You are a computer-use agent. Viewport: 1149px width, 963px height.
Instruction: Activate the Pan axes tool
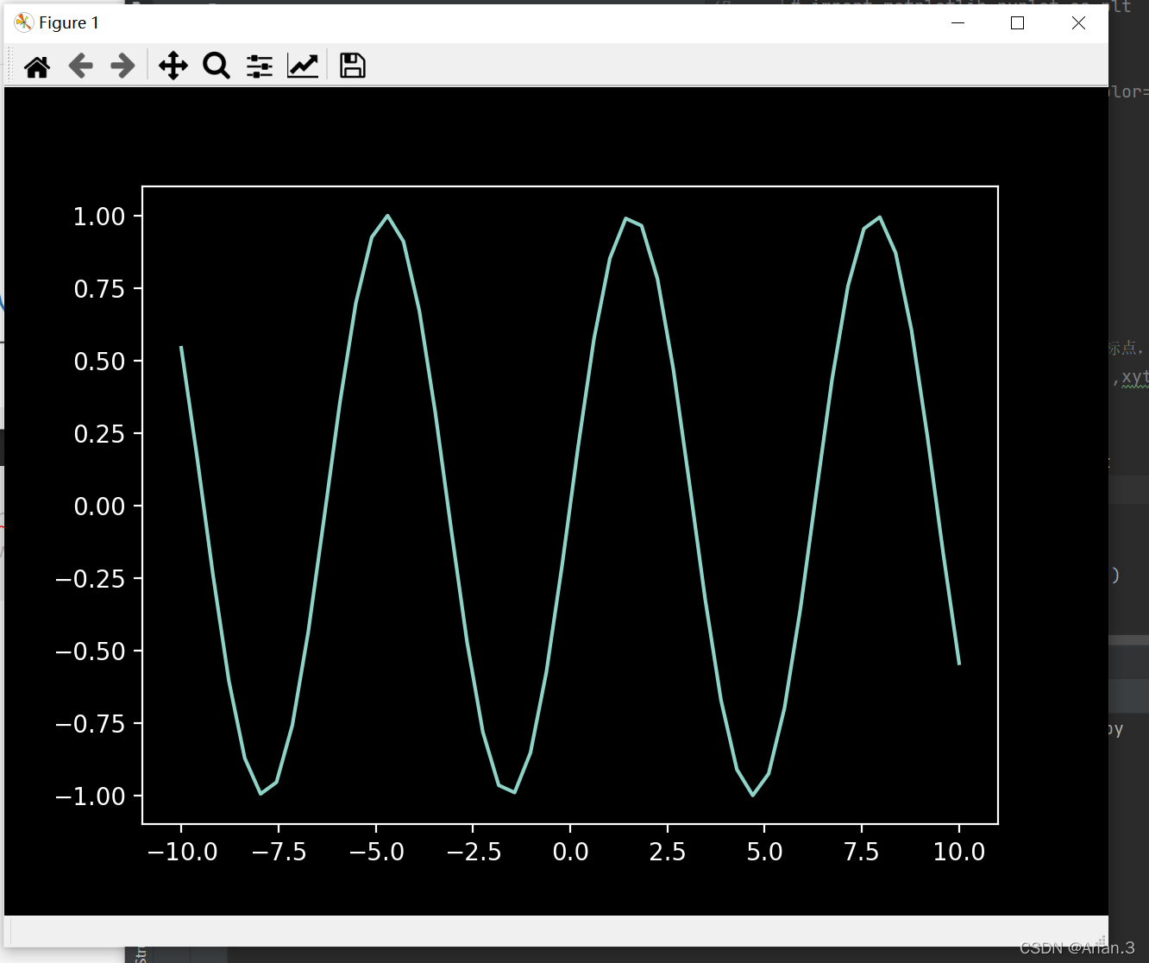click(173, 66)
